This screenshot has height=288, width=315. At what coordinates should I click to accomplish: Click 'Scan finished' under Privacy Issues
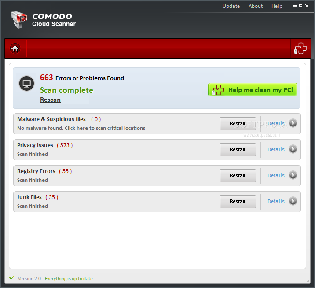[x=33, y=154]
